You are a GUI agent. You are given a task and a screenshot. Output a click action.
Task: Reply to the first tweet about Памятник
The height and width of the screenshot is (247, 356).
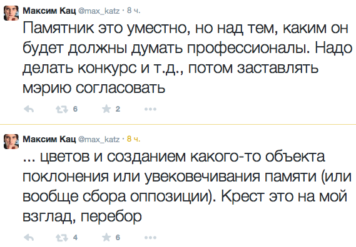coord(29,109)
